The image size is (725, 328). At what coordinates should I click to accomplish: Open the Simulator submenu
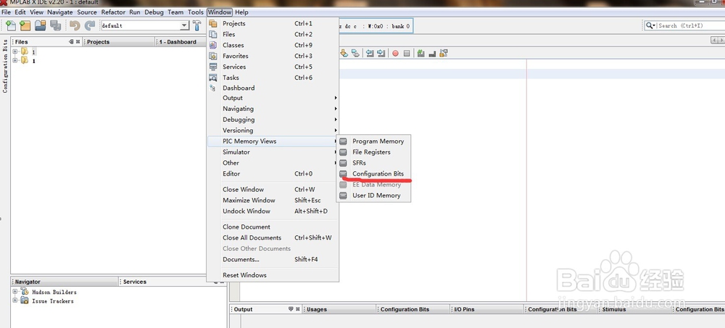tap(273, 152)
